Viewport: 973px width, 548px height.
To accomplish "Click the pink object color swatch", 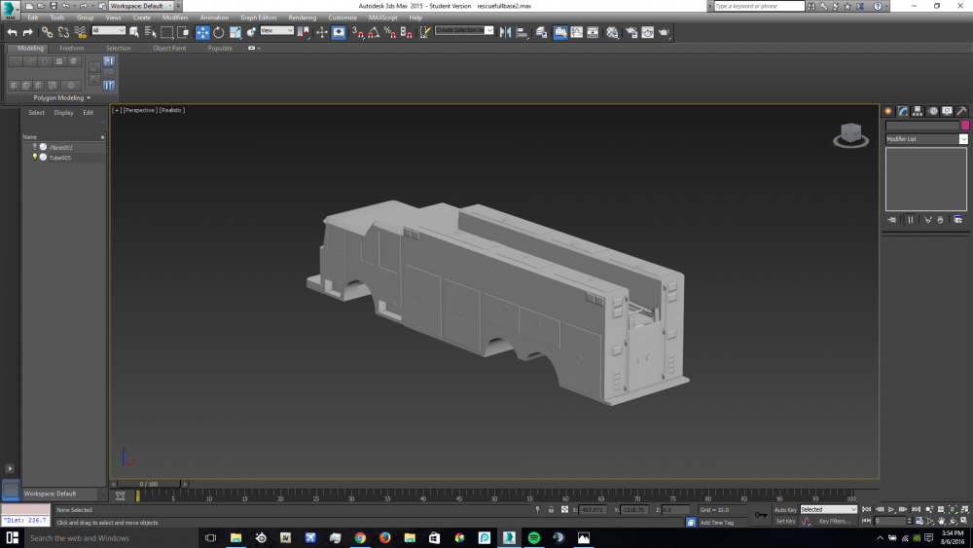I will point(964,126).
